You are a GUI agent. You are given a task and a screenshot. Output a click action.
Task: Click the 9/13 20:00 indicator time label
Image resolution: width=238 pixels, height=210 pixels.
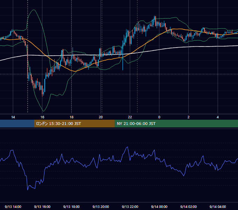click(101, 206)
